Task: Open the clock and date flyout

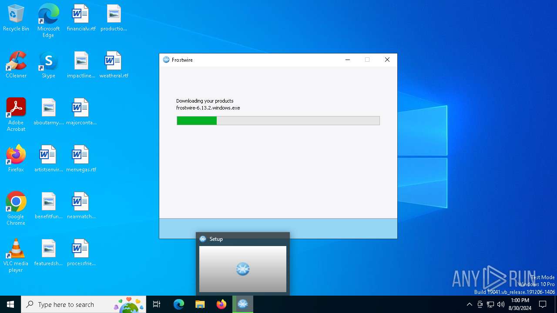Action: pyautogui.click(x=520, y=304)
